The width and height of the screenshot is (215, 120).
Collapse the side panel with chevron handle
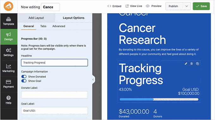93,80
